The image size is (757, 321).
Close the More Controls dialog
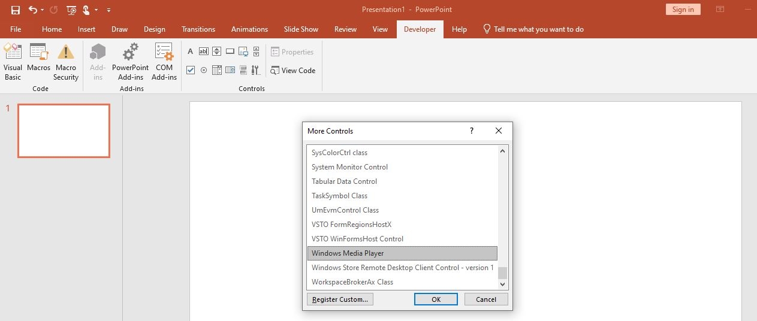[x=499, y=131]
